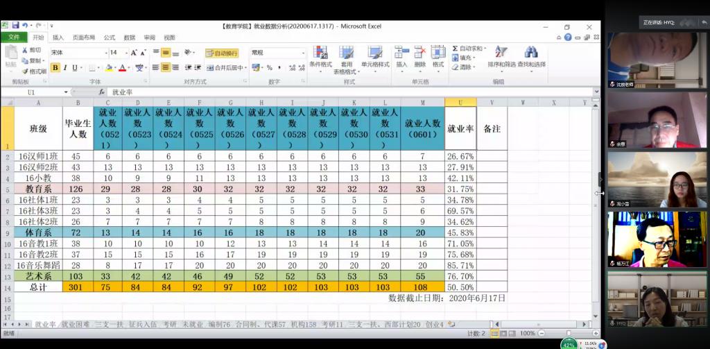This screenshot has height=349, width=710.
Task: Click the Insert cells (插入) icon
Action: click(x=401, y=53)
